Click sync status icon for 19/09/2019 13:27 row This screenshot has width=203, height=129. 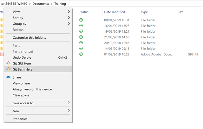tap(81, 31)
